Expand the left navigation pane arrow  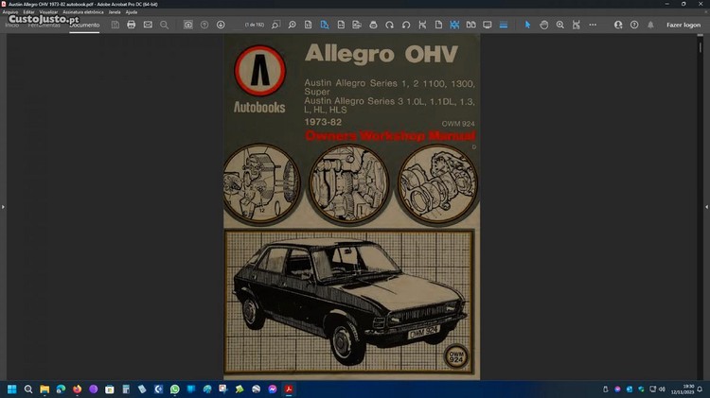coord(3,206)
